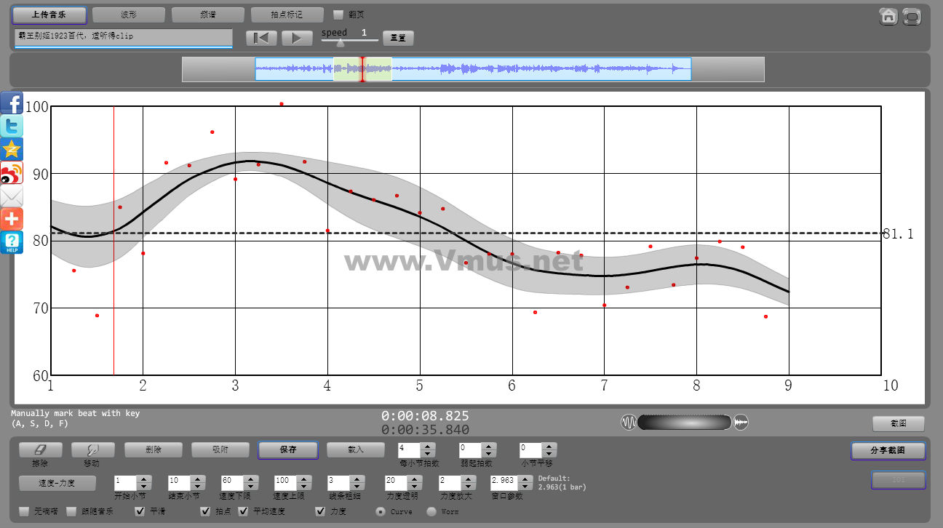Screen dimensions: 943x528
Task: Click 速度-力度 tempo-dynamics button
Action: 57,483
